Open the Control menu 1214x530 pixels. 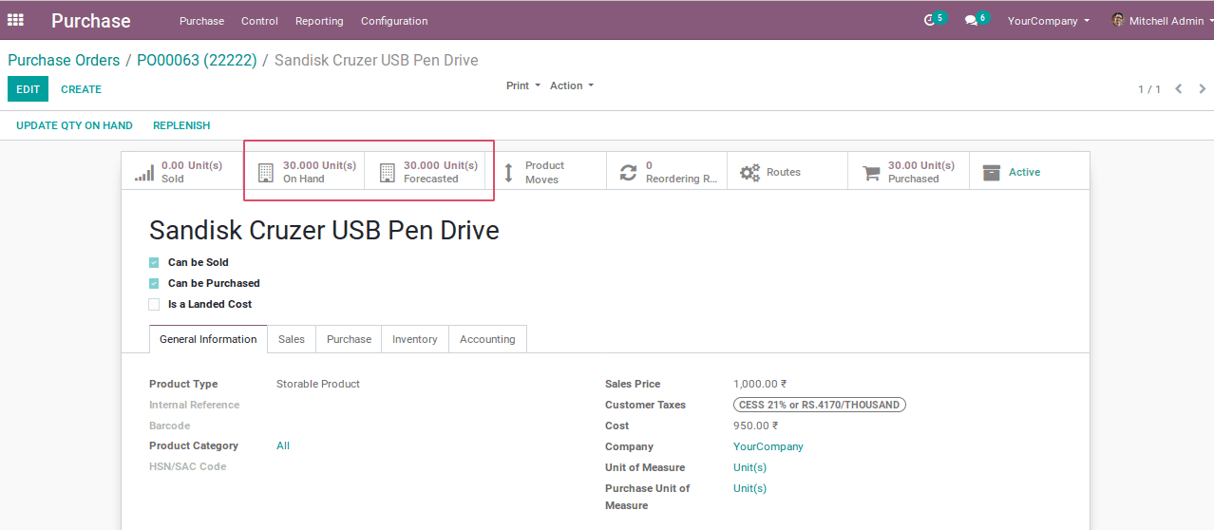point(259,21)
